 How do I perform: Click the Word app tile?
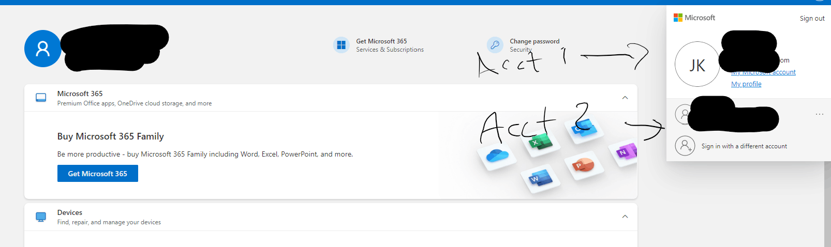[541, 179]
